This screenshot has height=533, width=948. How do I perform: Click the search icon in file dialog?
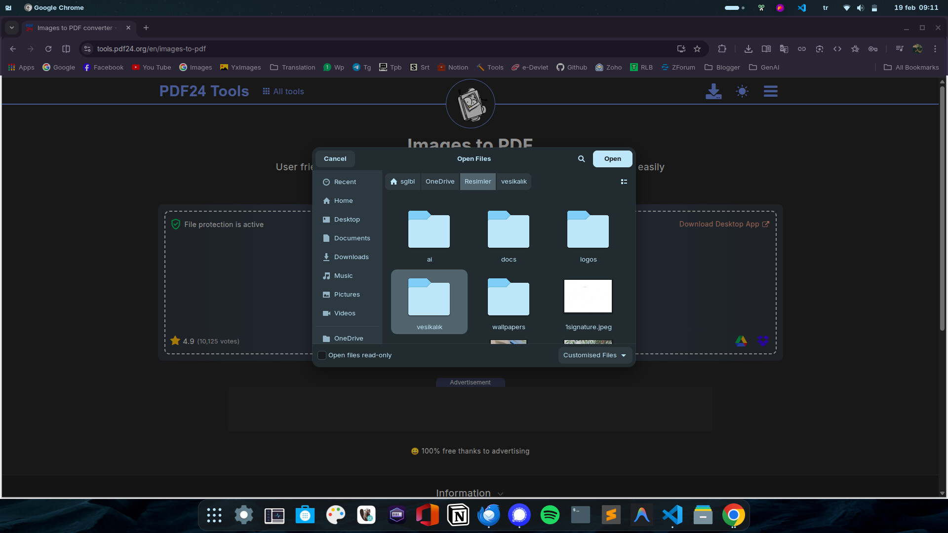click(x=581, y=159)
